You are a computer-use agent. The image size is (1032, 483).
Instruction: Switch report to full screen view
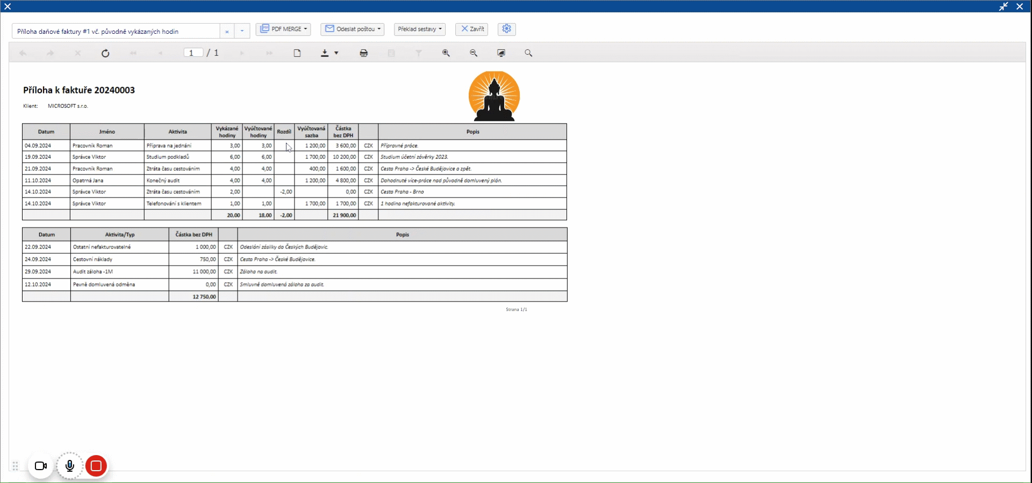[x=501, y=53]
